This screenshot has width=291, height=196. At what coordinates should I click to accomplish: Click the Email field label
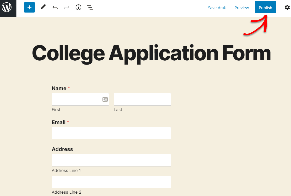[59, 122]
